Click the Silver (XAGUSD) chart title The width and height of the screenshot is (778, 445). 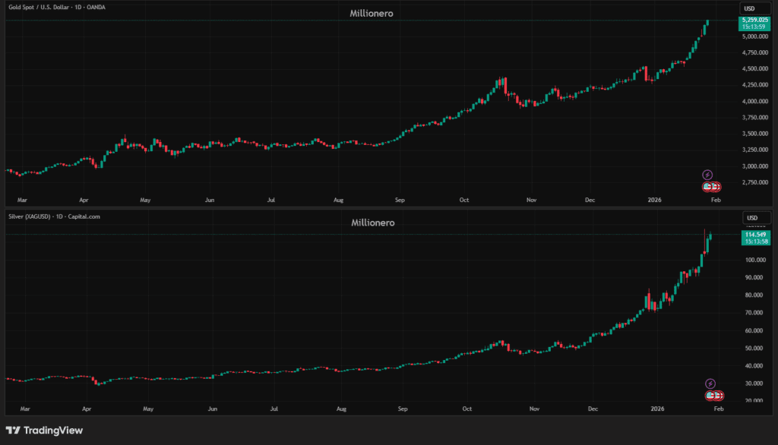(x=53, y=216)
